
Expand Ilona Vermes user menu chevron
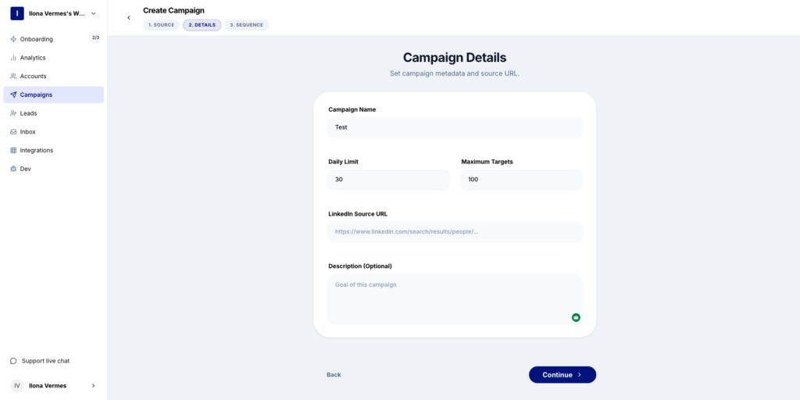tap(94, 386)
